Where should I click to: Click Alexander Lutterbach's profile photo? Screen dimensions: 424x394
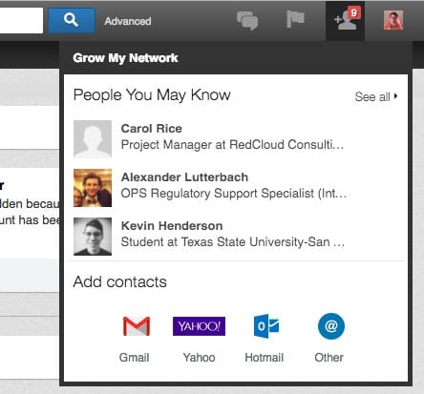pyautogui.click(x=93, y=188)
